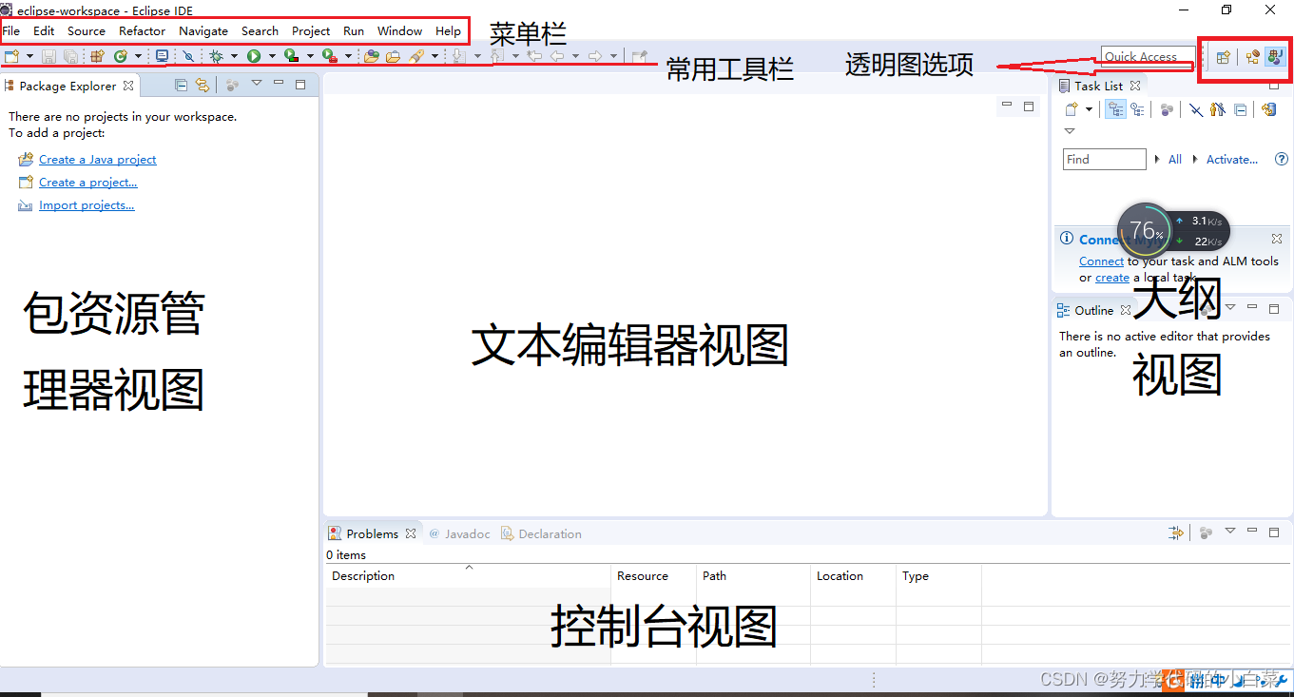Open the Run button dropdown arrow

click(271, 55)
